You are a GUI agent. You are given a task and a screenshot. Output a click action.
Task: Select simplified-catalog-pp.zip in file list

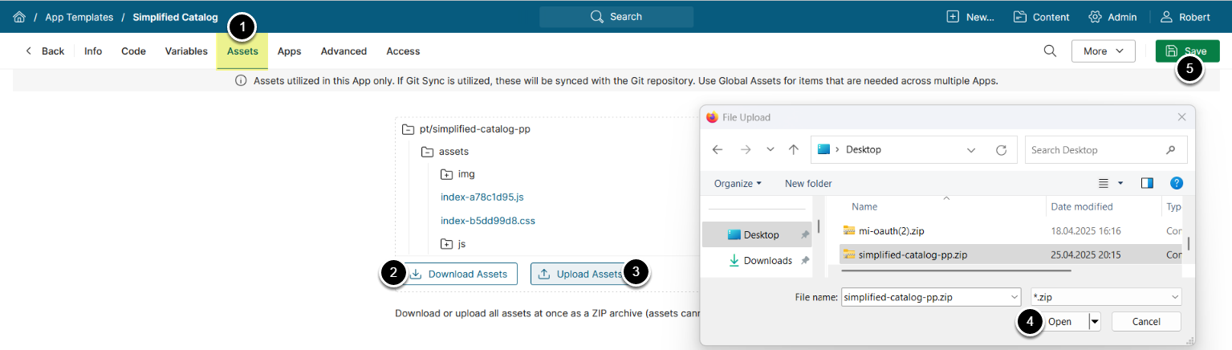[913, 254]
